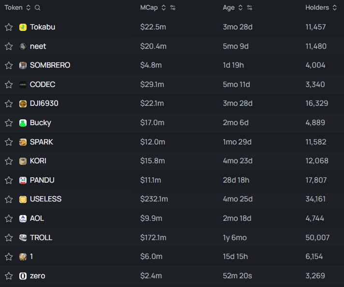344x287 pixels.
Task: Click the Bucky green token icon
Action: (x=23, y=123)
